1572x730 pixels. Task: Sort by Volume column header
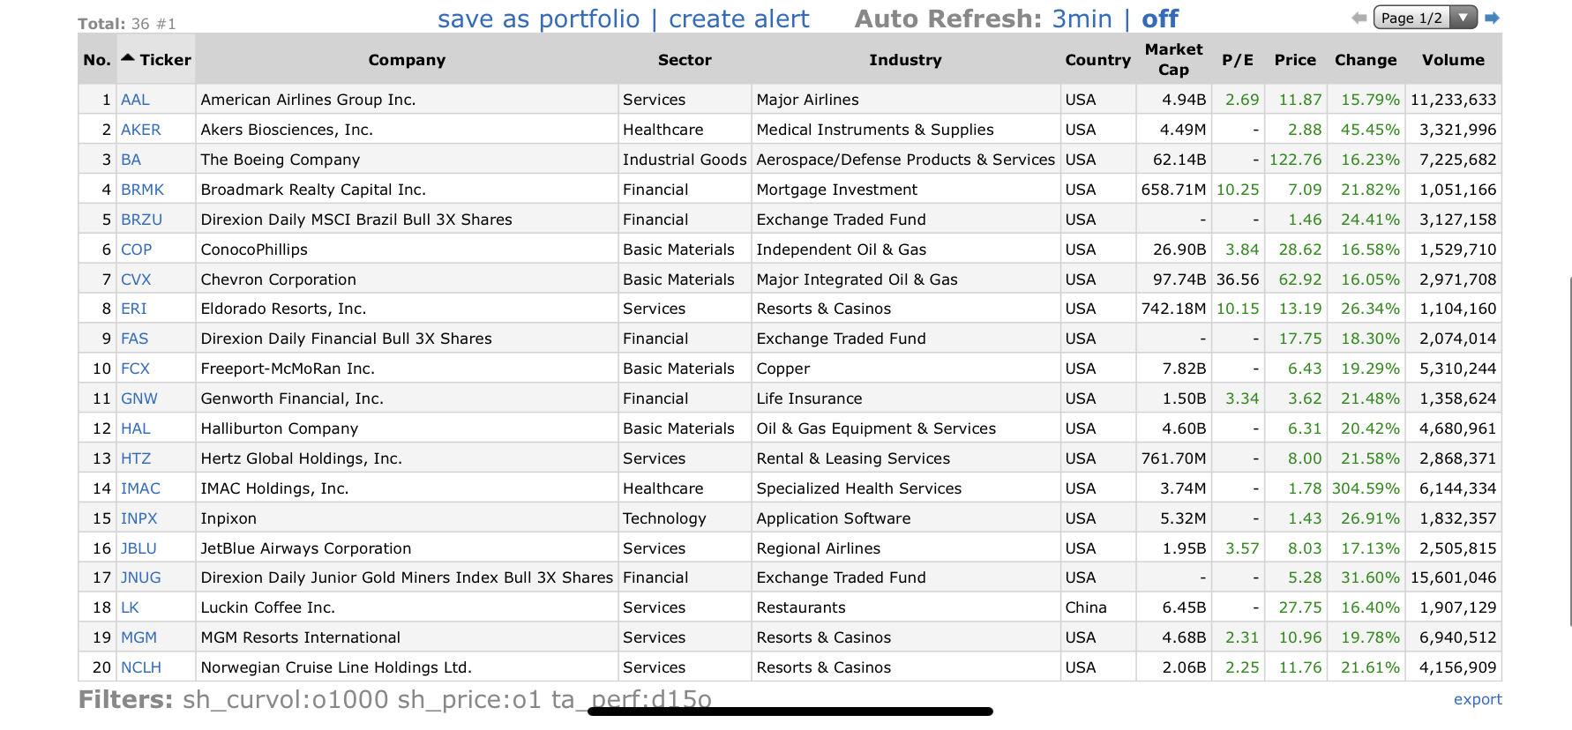1453,60
